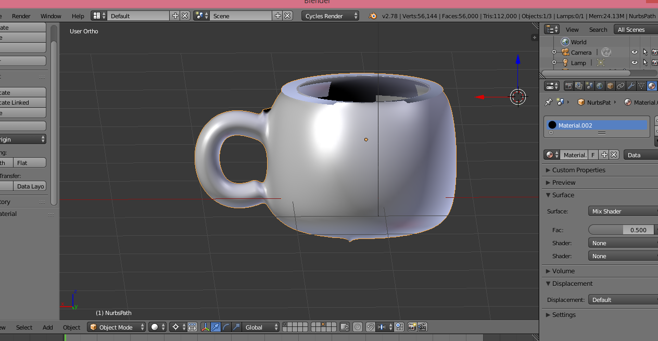Screen dimensions: 658x341
Task: Toggle Camera selectability arrow icon
Action: click(645, 53)
